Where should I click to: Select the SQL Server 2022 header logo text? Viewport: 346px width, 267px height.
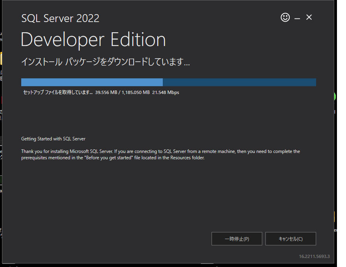tap(60, 18)
